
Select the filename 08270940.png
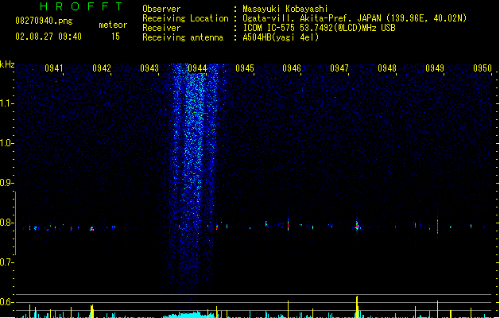(x=44, y=21)
